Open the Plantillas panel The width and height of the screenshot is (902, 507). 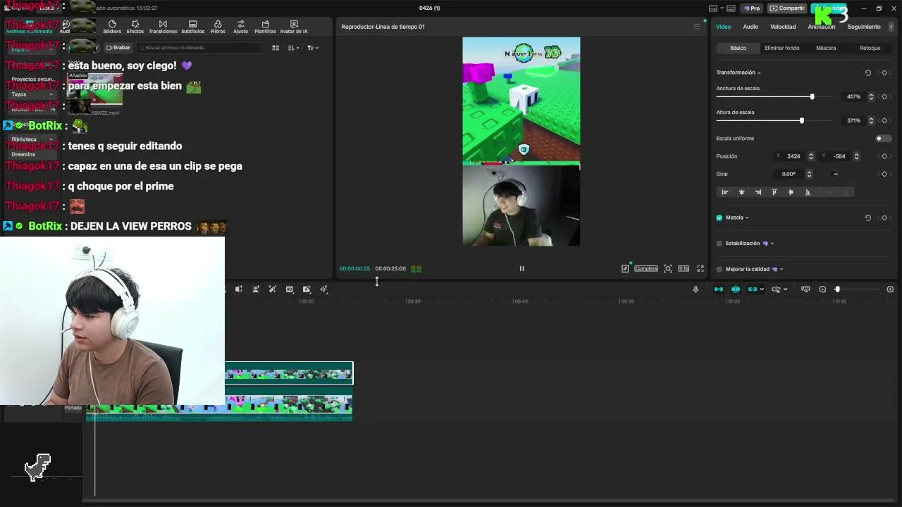tap(265, 27)
